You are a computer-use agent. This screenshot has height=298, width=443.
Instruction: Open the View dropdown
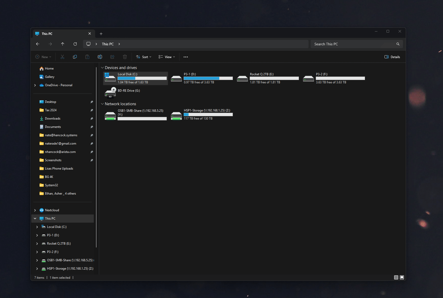[x=167, y=57]
